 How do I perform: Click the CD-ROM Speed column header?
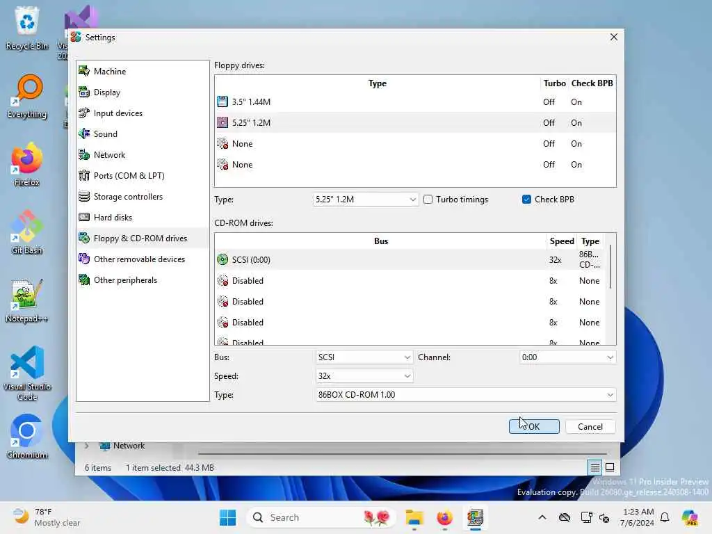tap(562, 241)
